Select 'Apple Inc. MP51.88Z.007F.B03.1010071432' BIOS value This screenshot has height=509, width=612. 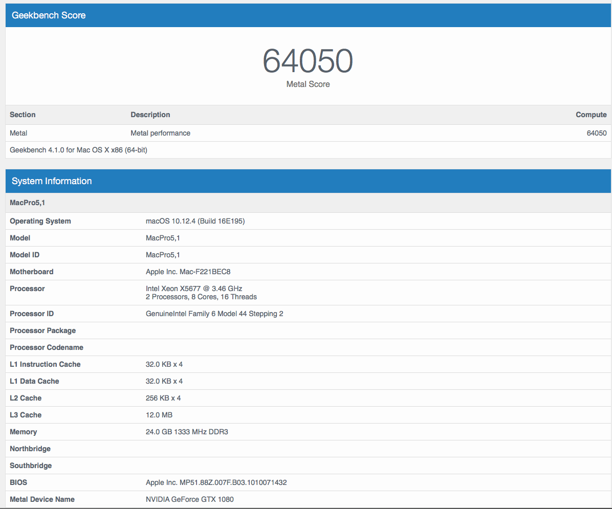point(216,482)
